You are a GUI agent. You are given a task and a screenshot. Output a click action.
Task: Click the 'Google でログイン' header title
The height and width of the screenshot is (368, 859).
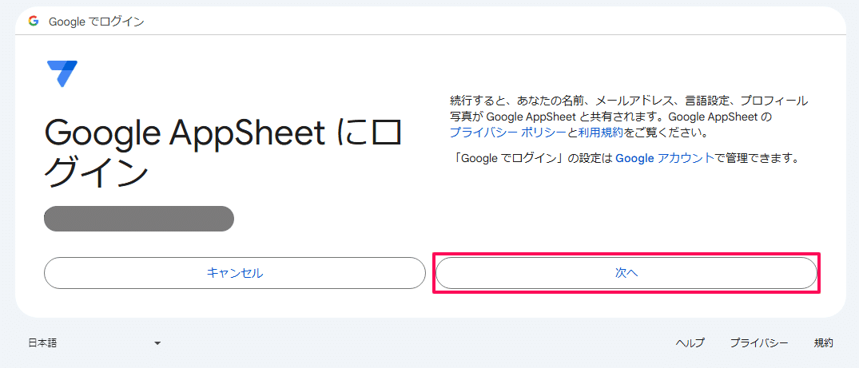(x=97, y=22)
